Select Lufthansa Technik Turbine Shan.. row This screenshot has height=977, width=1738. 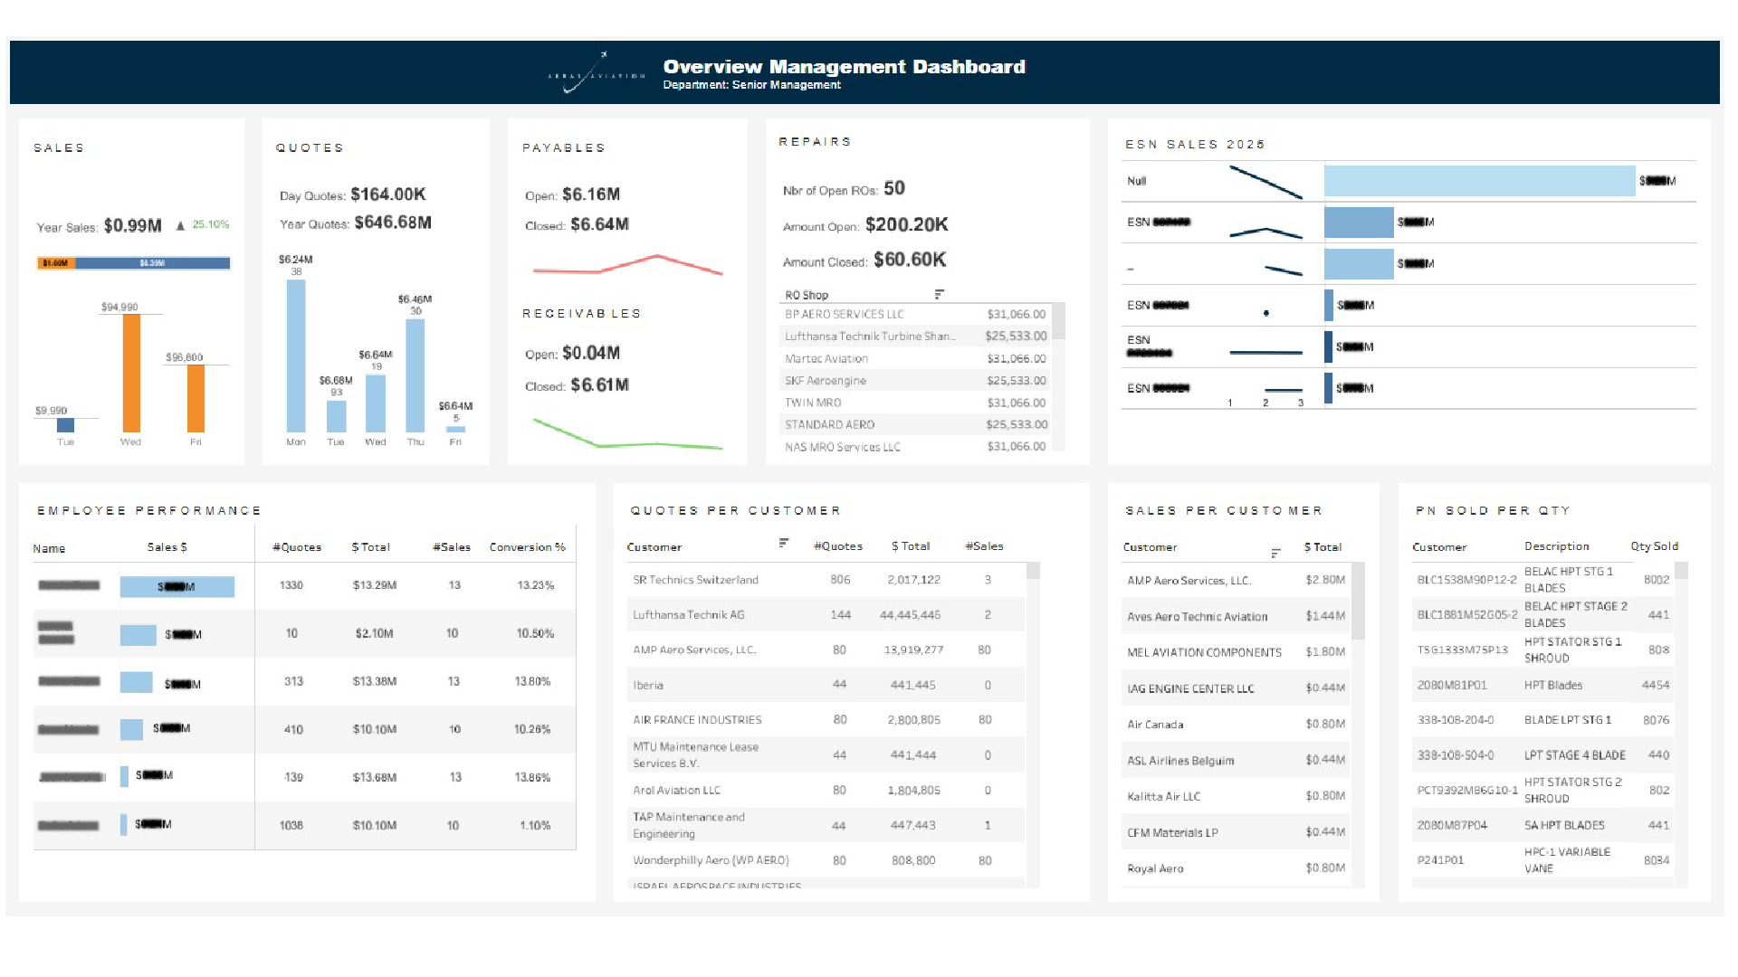pos(914,336)
